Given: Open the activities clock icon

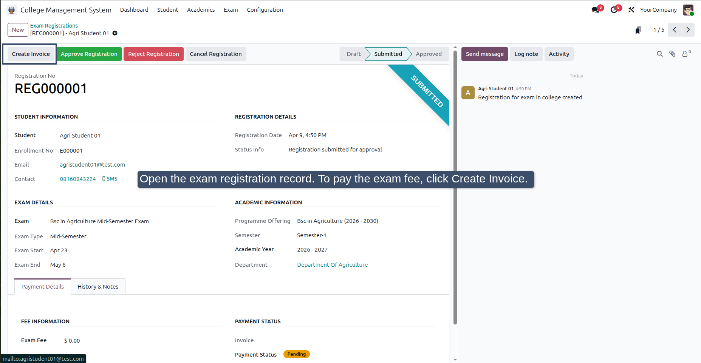Looking at the screenshot, I should point(614,10).
